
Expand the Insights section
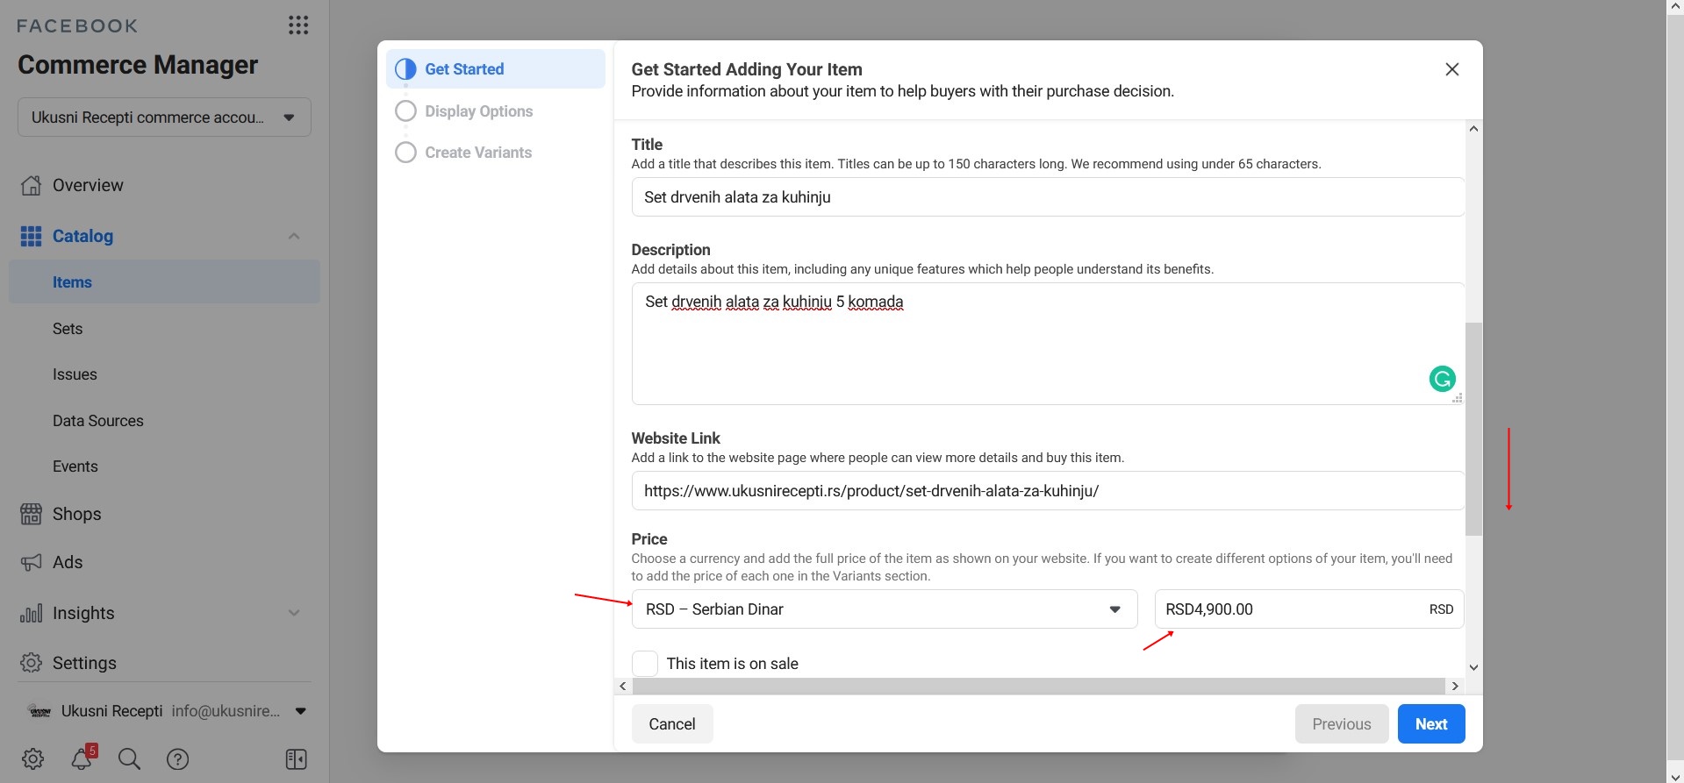tap(294, 613)
